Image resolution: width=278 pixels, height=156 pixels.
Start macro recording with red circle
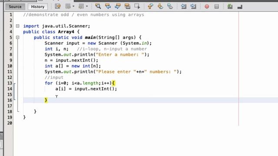(207, 6)
